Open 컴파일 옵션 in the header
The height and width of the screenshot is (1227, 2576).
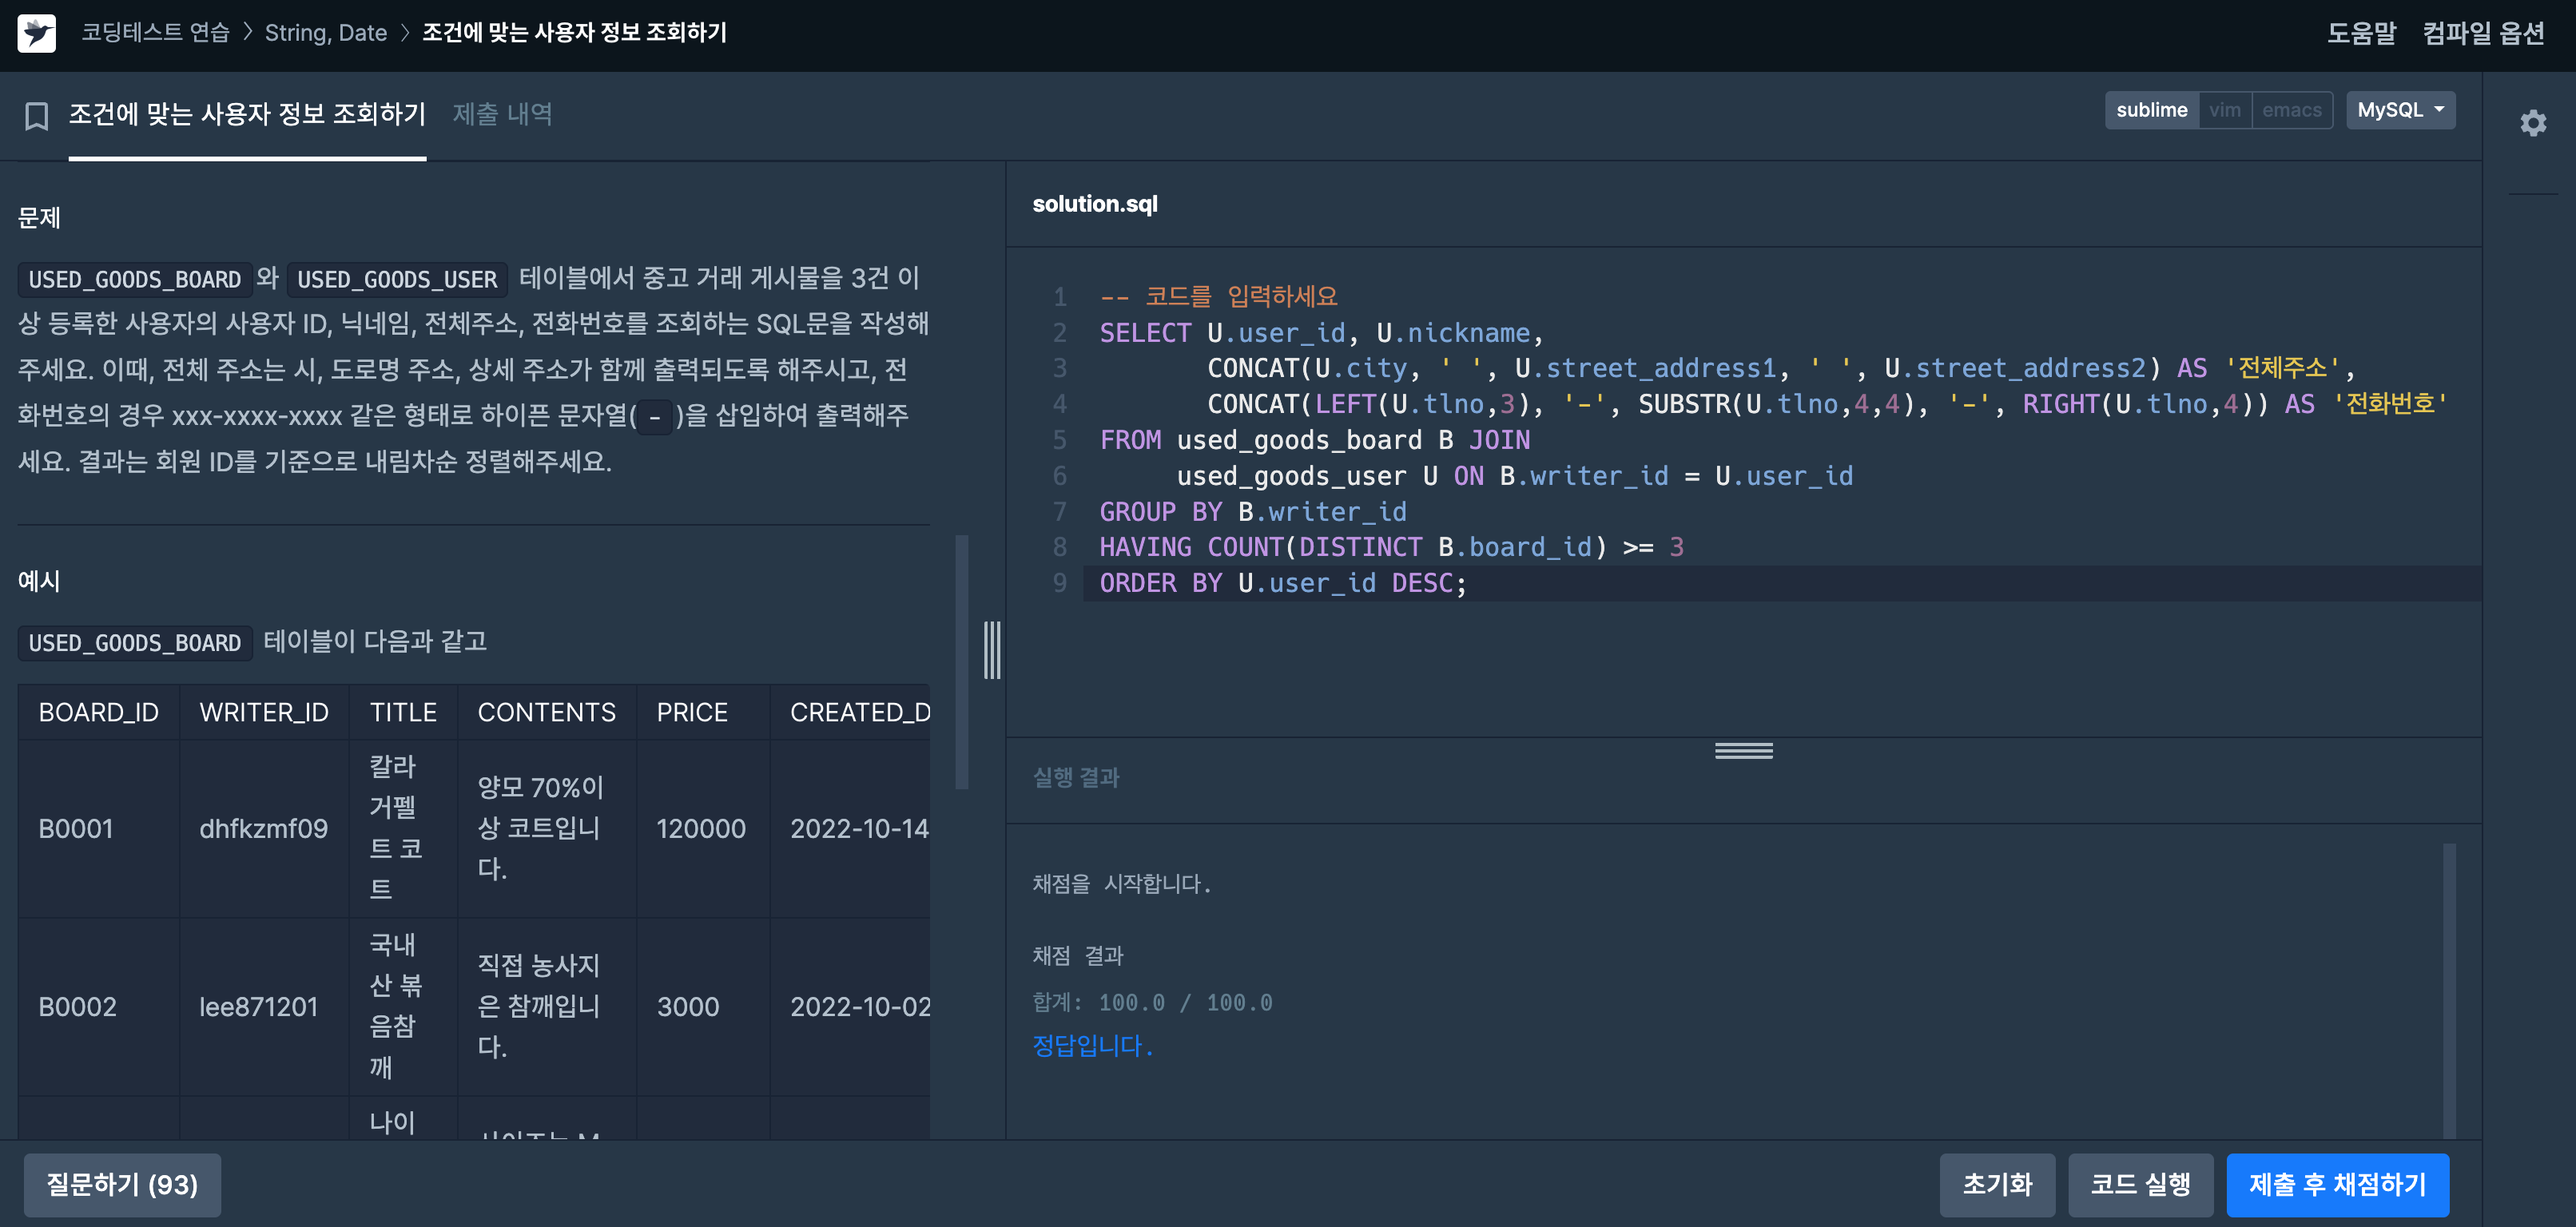click(x=2483, y=33)
